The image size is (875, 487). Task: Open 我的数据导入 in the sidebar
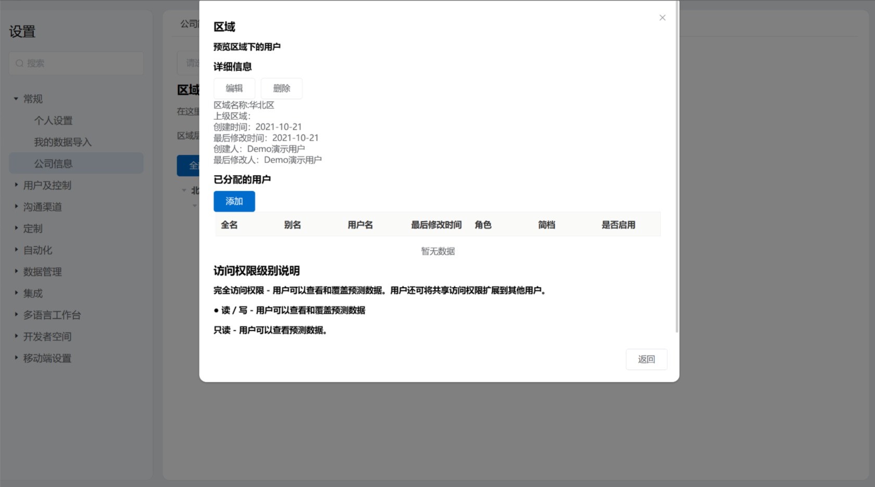coord(63,142)
